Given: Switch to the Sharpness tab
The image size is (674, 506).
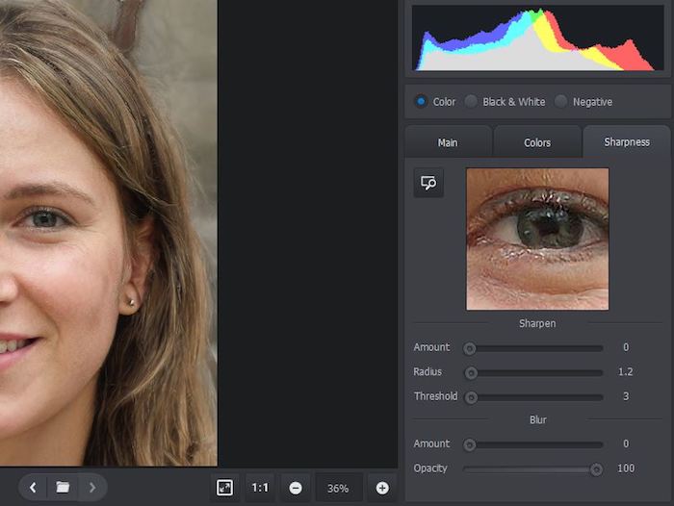Looking at the screenshot, I should [627, 142].
